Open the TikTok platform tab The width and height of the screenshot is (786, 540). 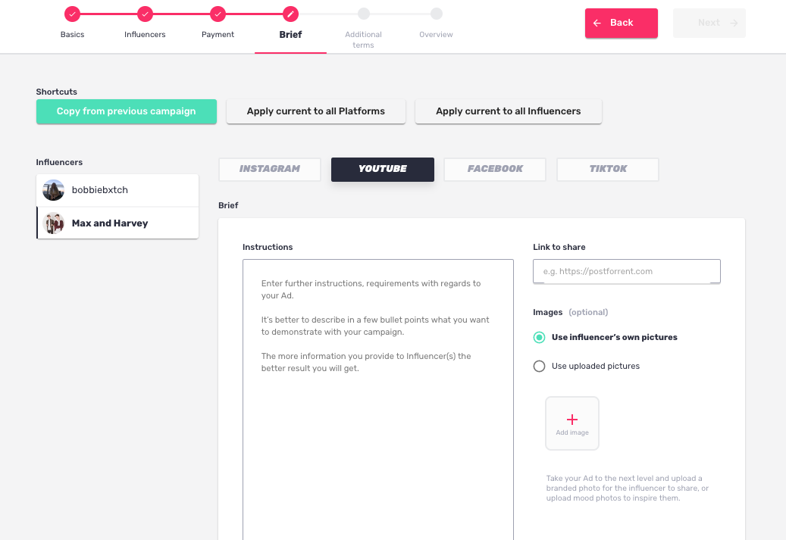(x=608, y=170)
